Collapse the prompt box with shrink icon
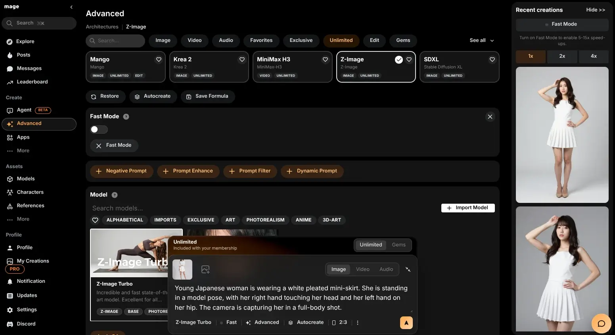 408,269
